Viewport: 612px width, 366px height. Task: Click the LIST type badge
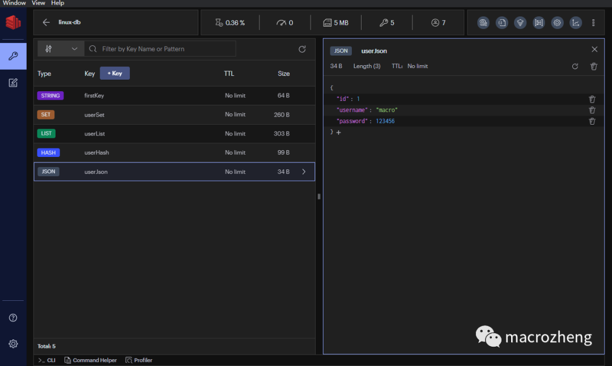coord(46,134)
